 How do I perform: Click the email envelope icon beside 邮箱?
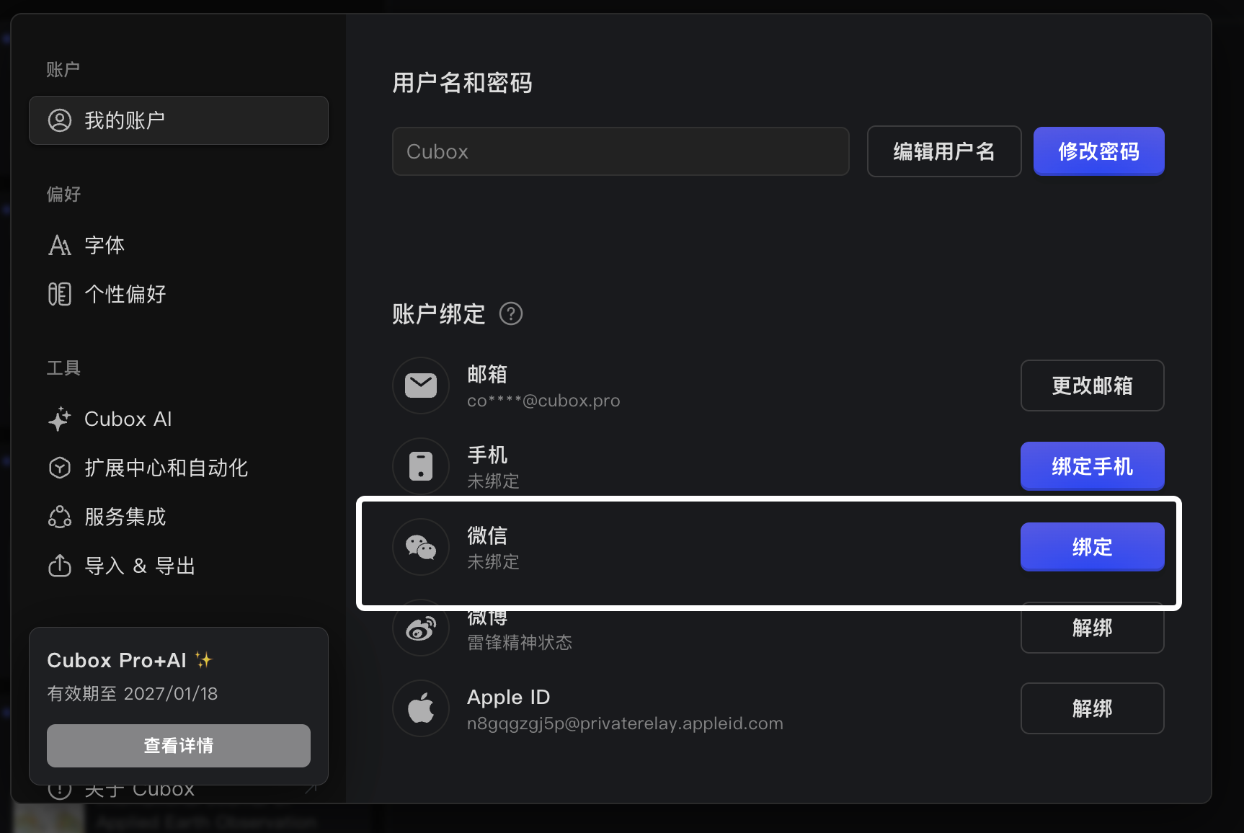pyautogui.click(x=420, y=386)
